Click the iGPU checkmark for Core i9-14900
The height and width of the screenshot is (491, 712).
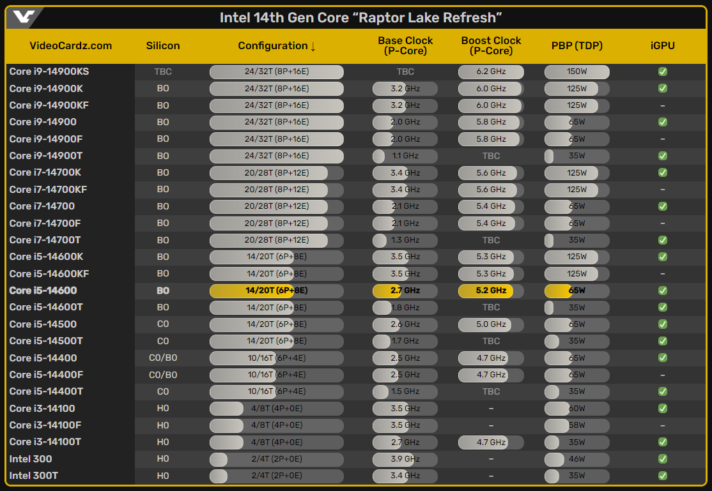(663, 122)
